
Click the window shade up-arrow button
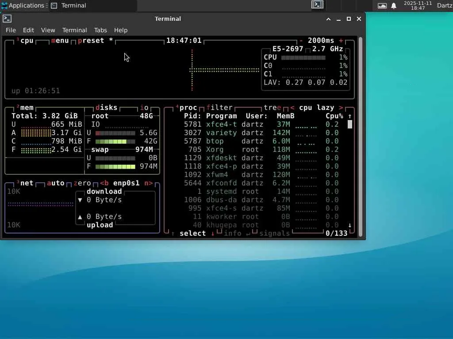(x=328, y=19)
